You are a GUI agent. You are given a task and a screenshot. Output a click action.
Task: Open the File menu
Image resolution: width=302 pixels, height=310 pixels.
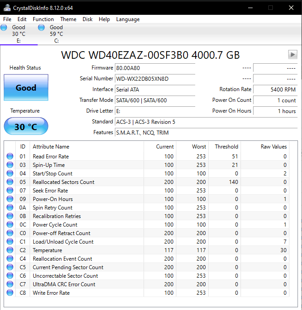(7, 19)
